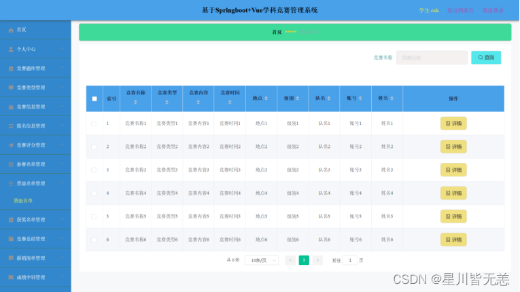Click the 竞赛名称 search input field
The height and width of the screenshot is (292, 520).
pyautogui.click(x=432, y=57)
